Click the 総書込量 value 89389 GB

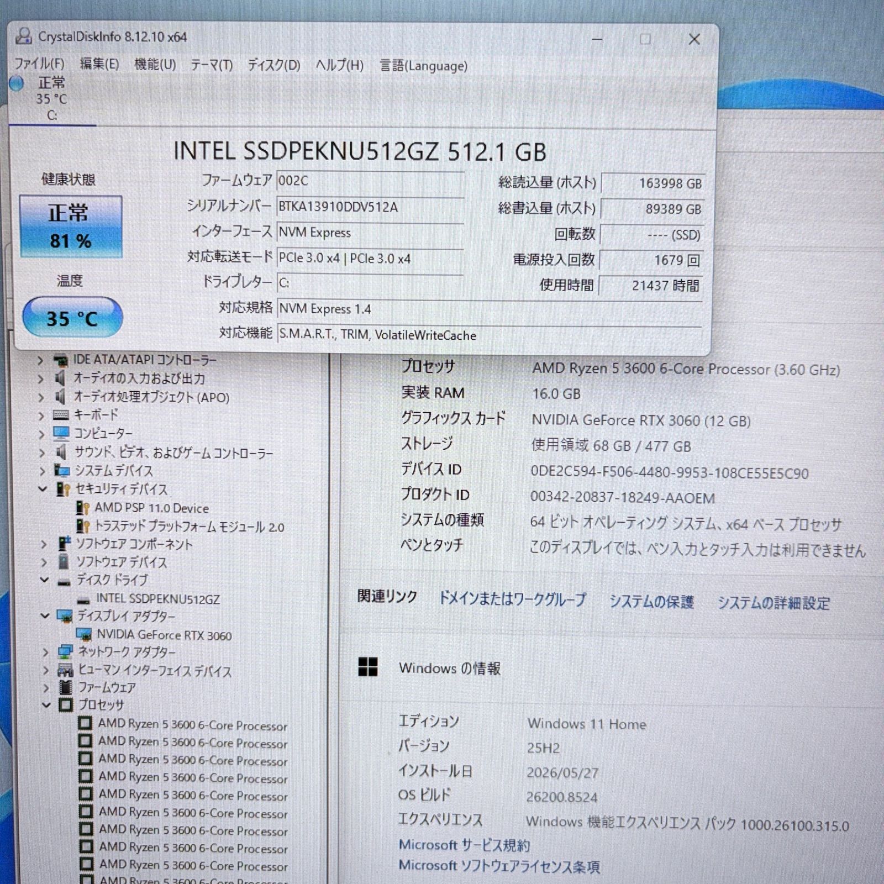(x=652, y=209)
